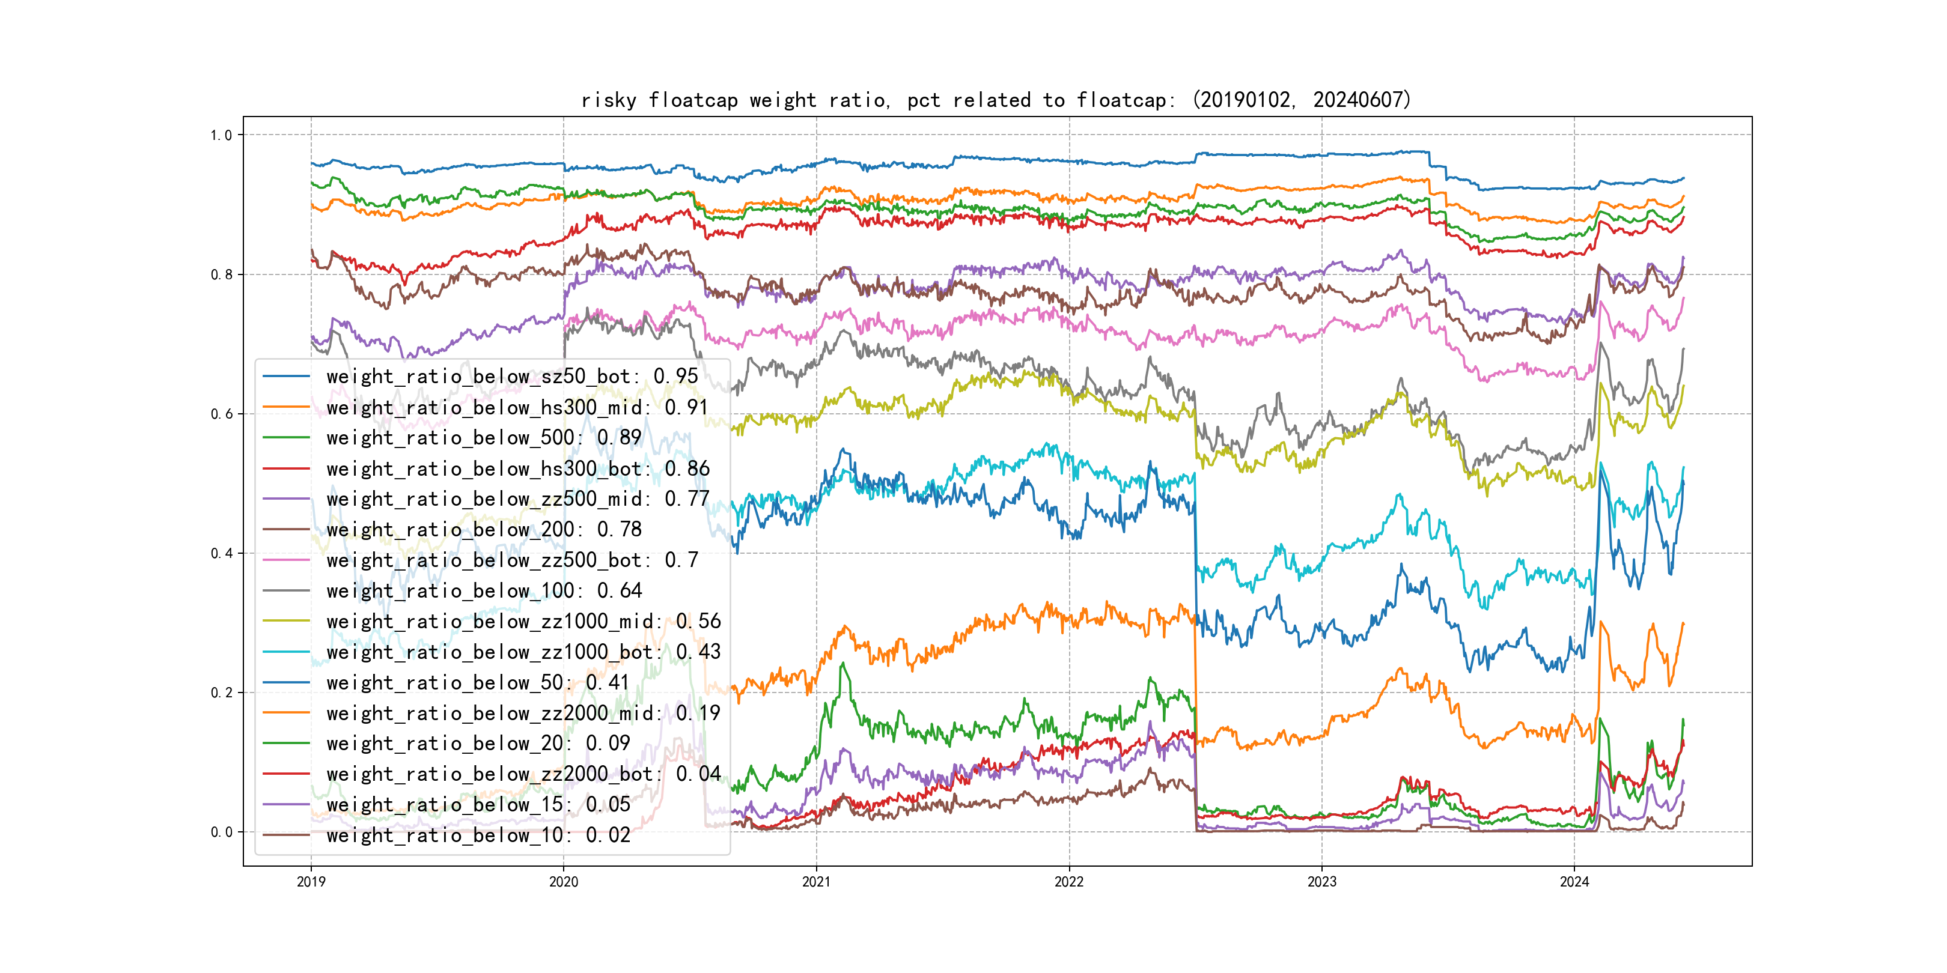Viewport: 1947px width, 973px height.
Task: Click legend entry weight_ratio_below_hs300_mid
Action: [x=517, y=407]
